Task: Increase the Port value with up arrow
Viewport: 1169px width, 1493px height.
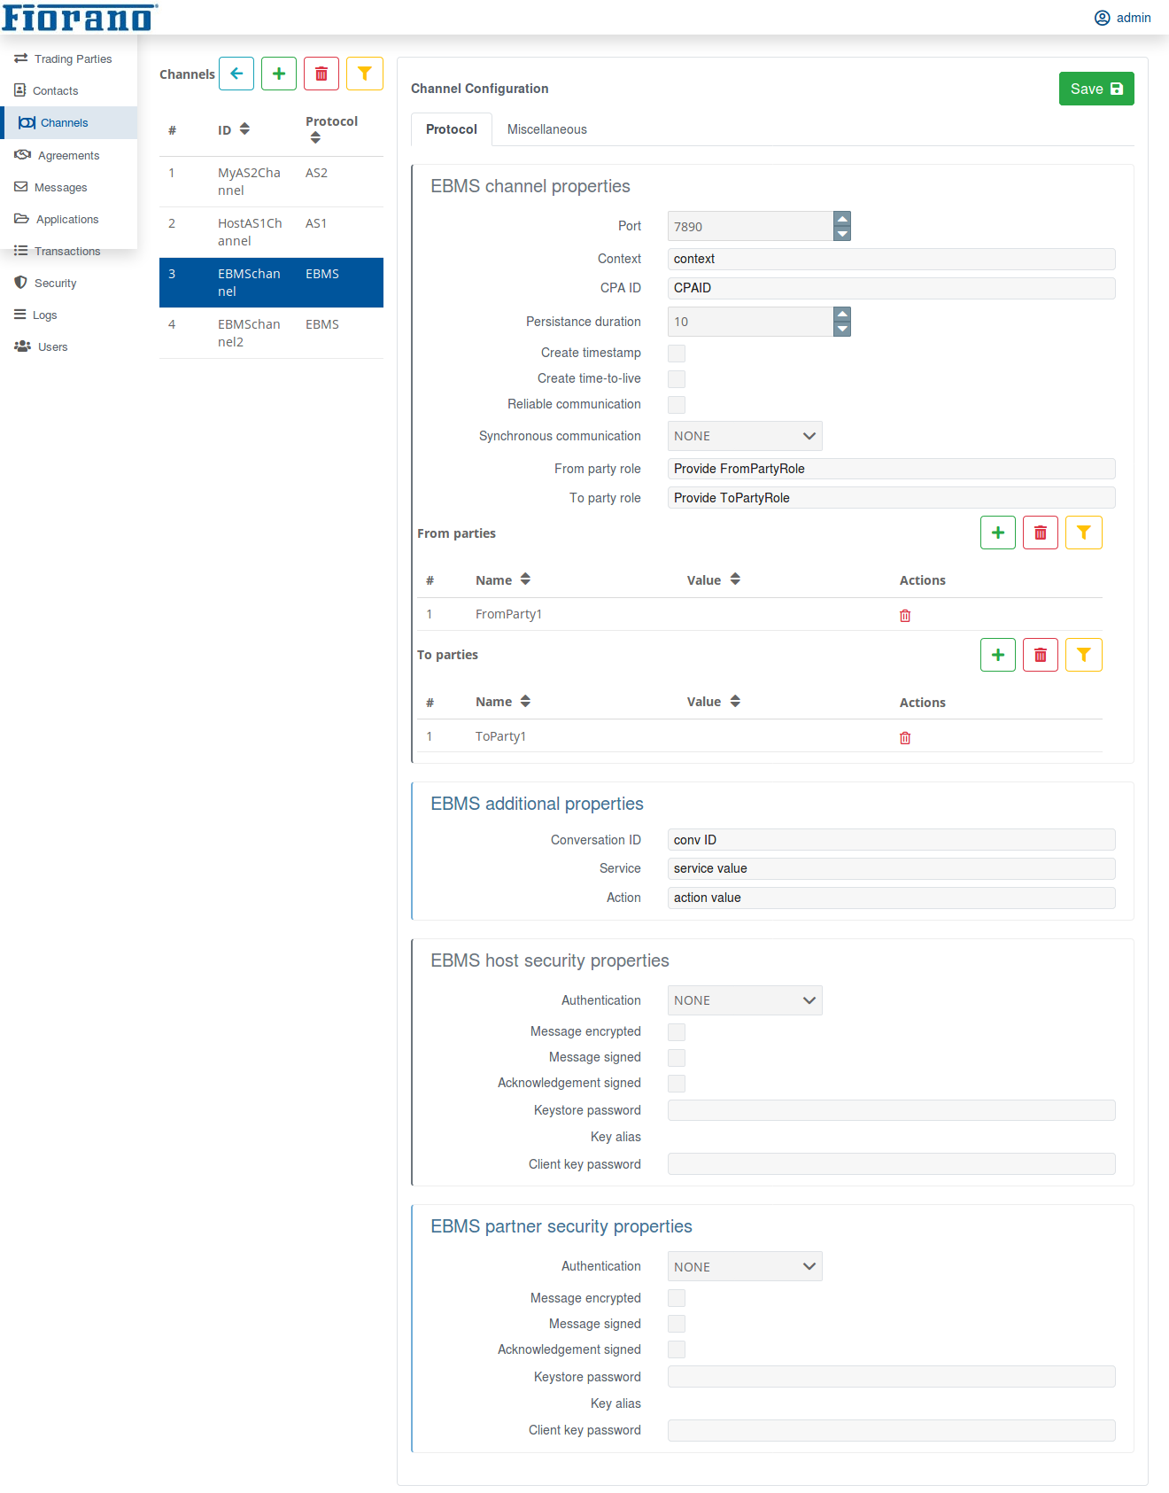Action: (x=842, y=219)
